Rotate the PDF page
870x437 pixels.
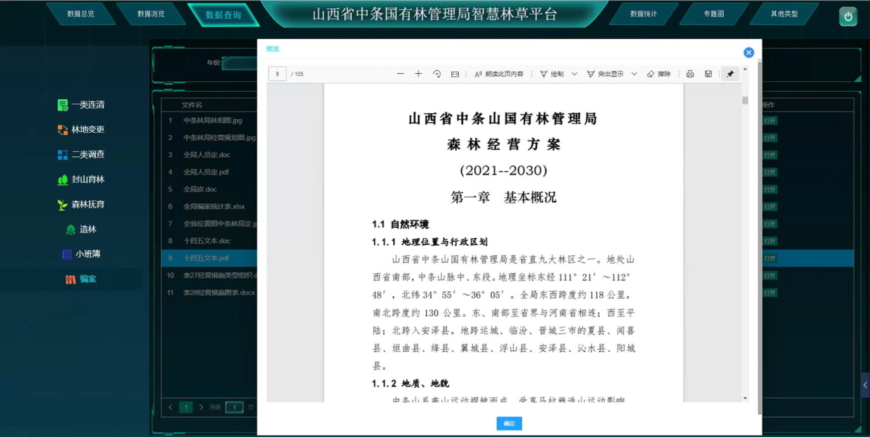coord(437,74)
